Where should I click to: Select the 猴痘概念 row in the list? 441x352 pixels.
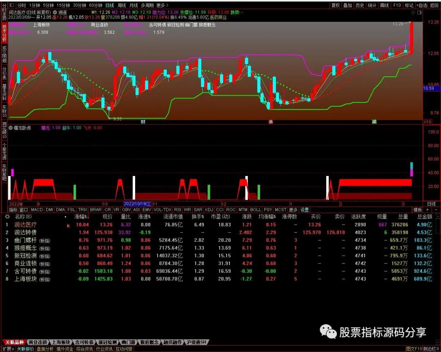pyautogui.click(x=220, y=248)
